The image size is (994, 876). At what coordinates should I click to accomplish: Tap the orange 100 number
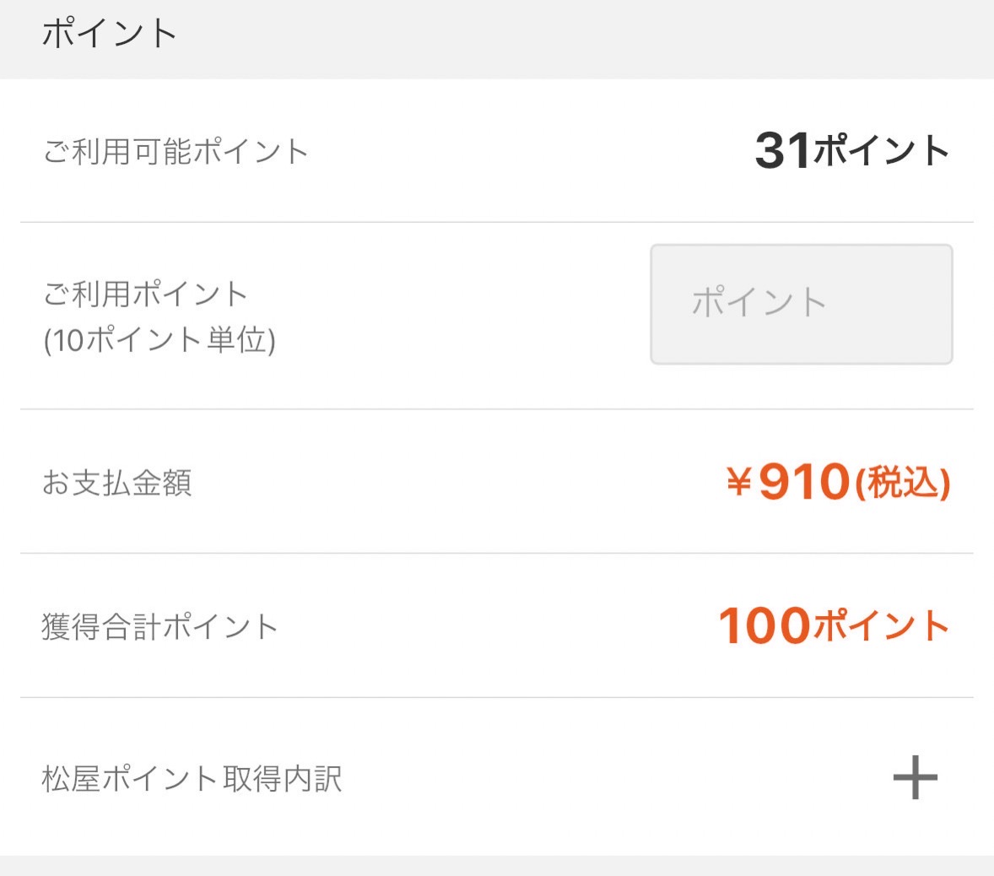click(764, 625)
